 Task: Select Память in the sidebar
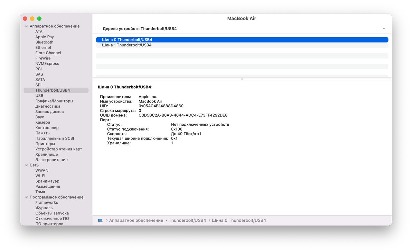coord(42,133)
